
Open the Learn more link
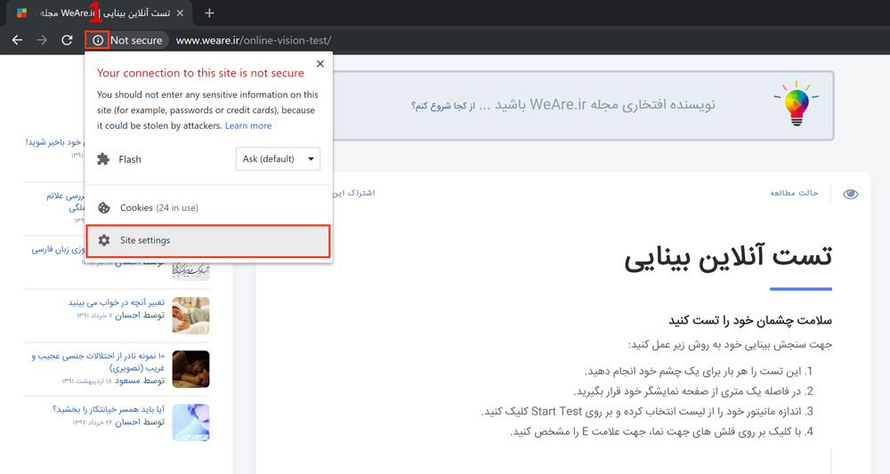(248, 126)
